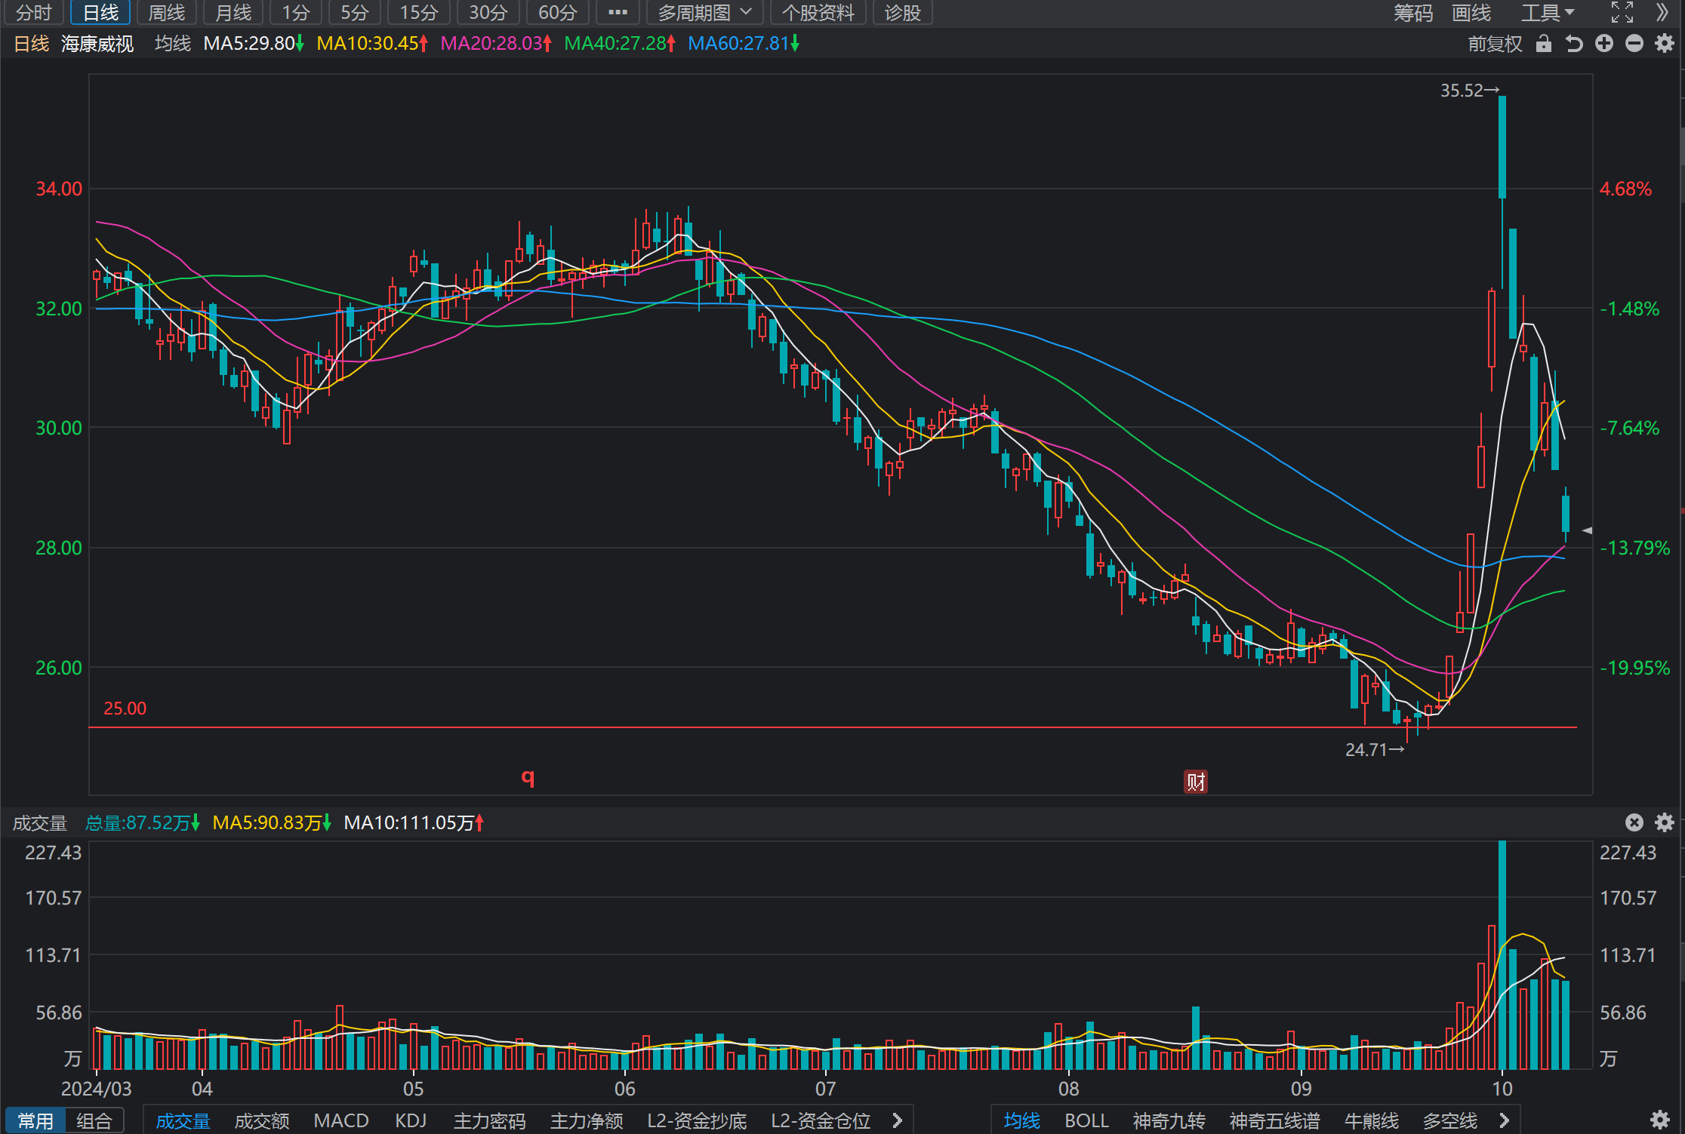The height and width of the screenshot is (1134, 1685).
Task: Click 海康威视 stock name
Action: [x=97, y=44]
